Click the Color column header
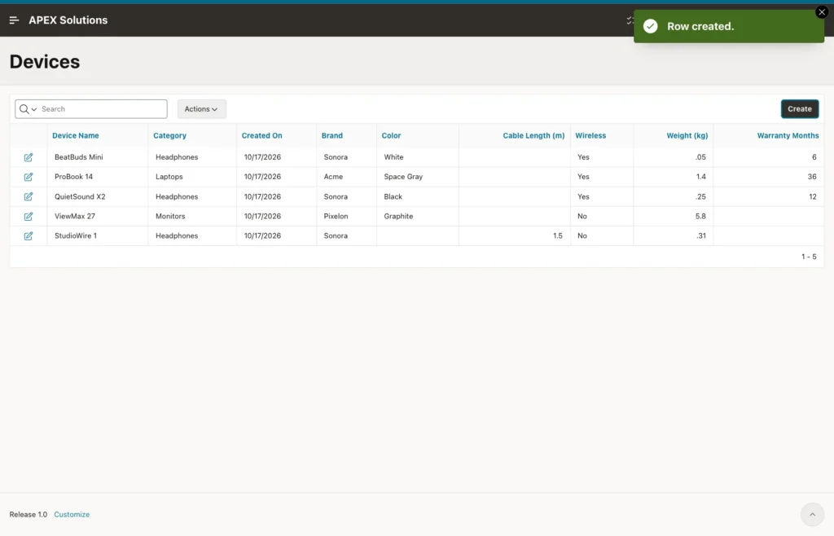The height and width of the screenshot is (536, 834). click(x=391, y=135)
